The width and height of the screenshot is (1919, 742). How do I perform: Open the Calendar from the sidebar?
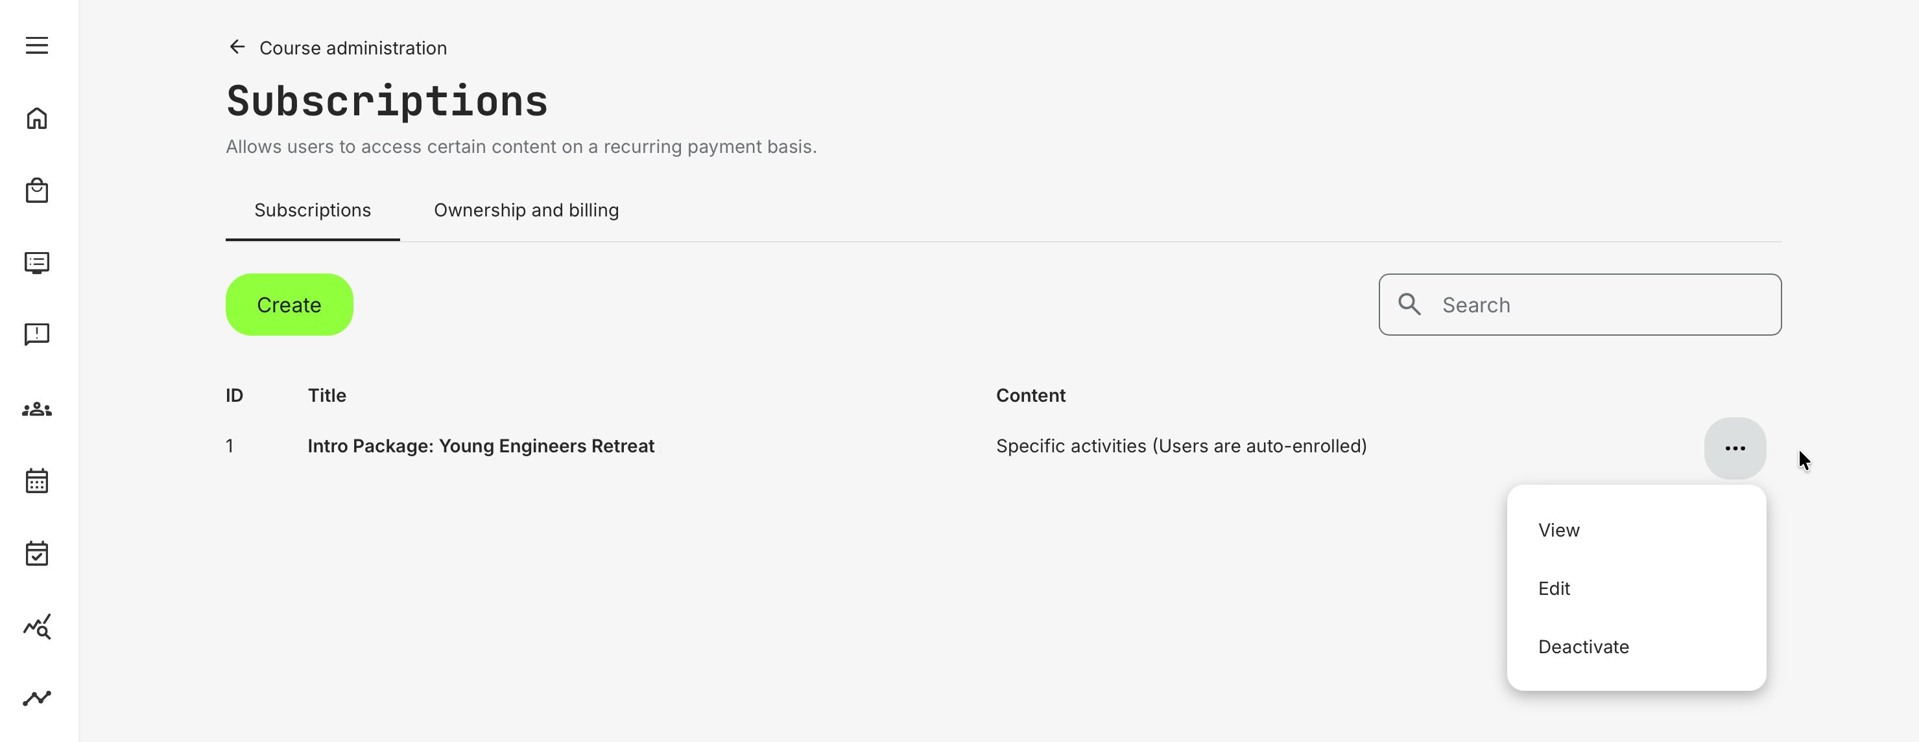37,480
